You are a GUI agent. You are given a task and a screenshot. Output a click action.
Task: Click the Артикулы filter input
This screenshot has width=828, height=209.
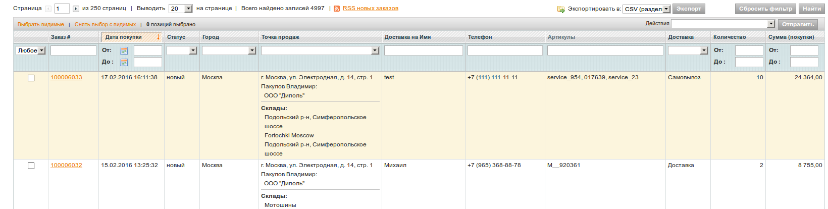click(605, 50)
